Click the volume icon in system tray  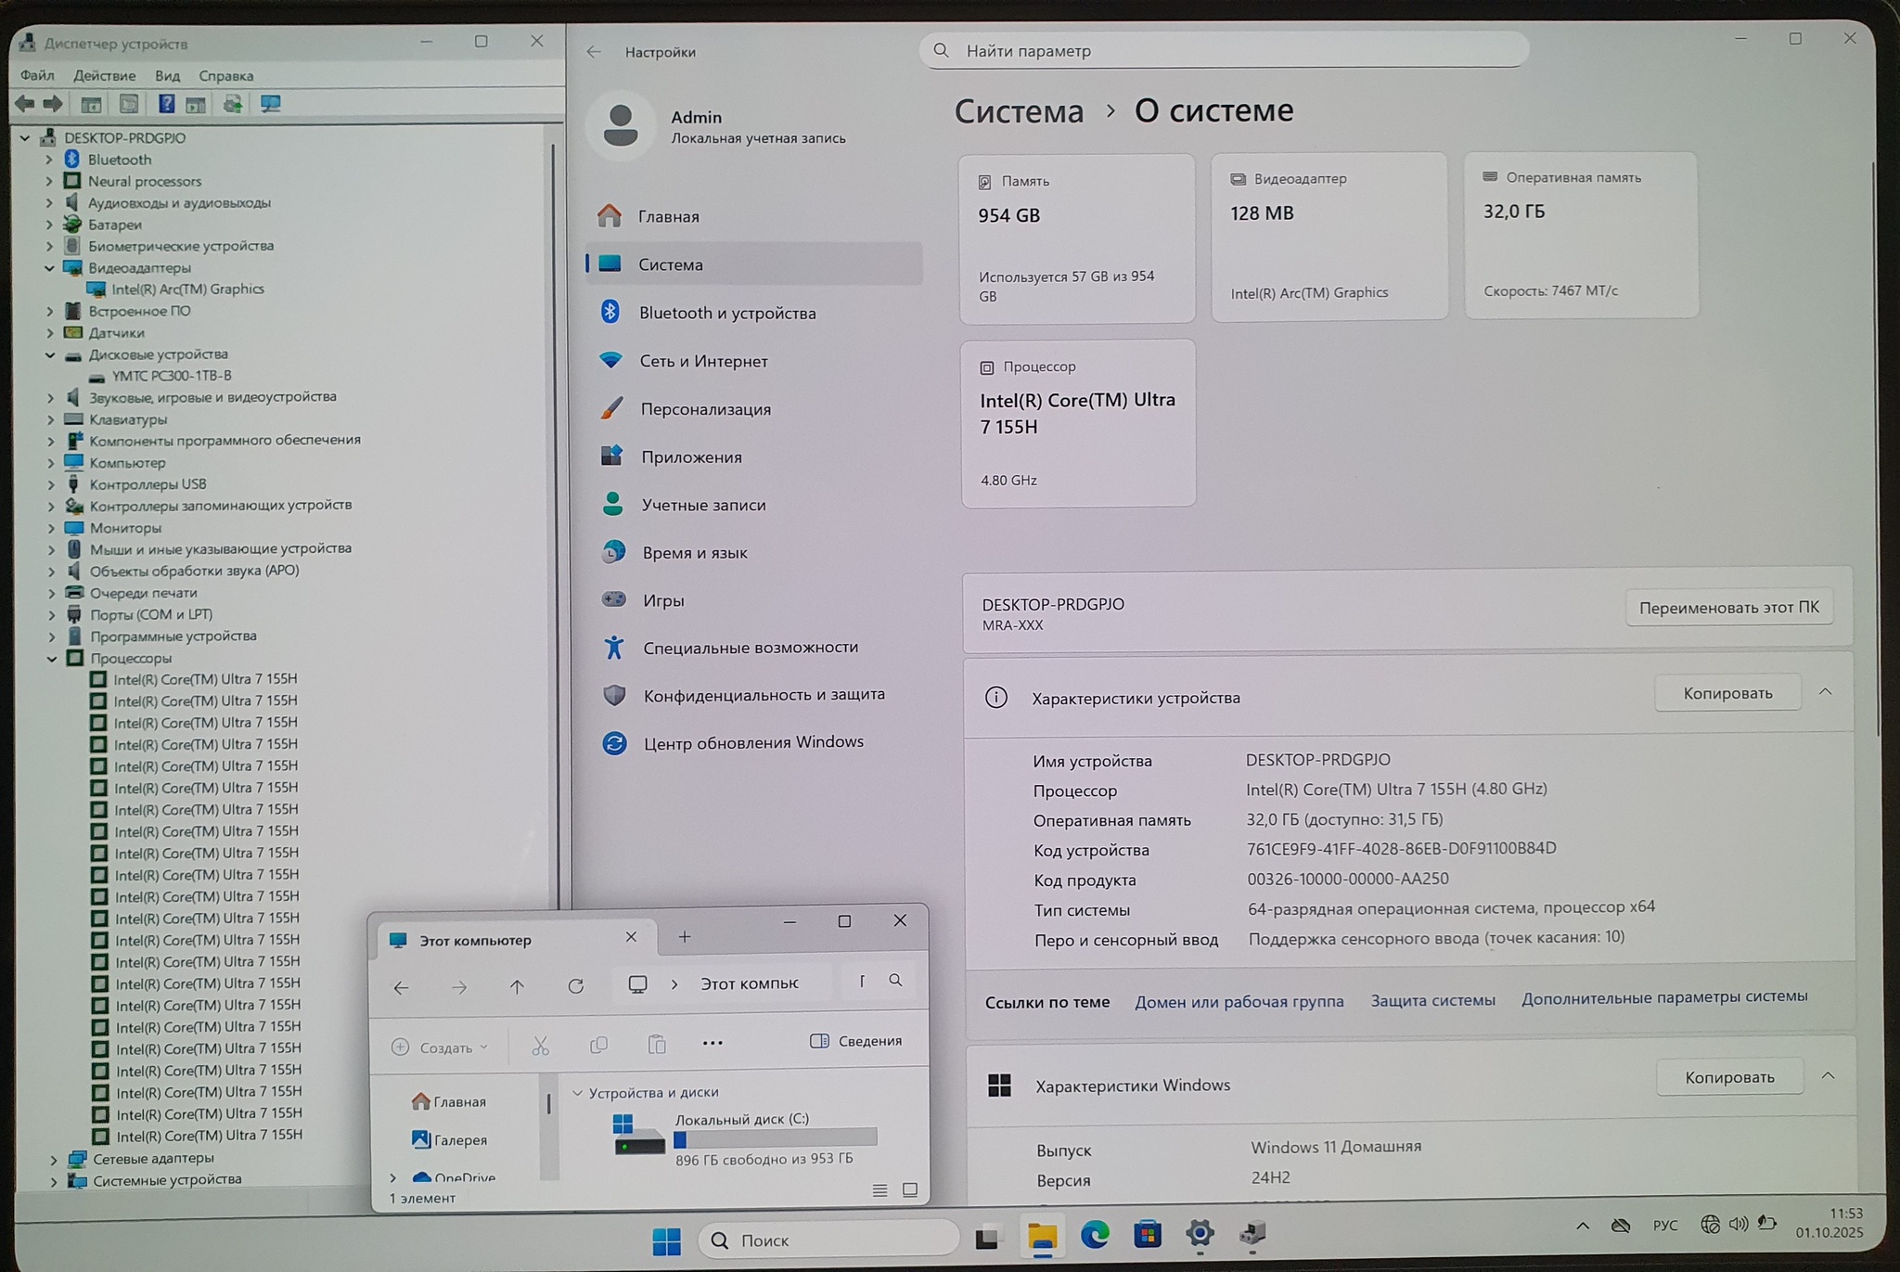(1738, 1225)
